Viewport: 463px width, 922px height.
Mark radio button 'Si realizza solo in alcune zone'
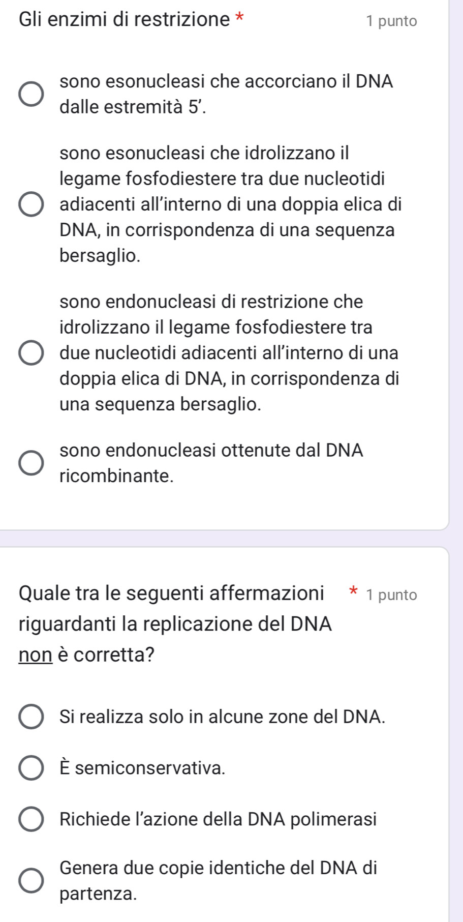(x=31, y=717)
